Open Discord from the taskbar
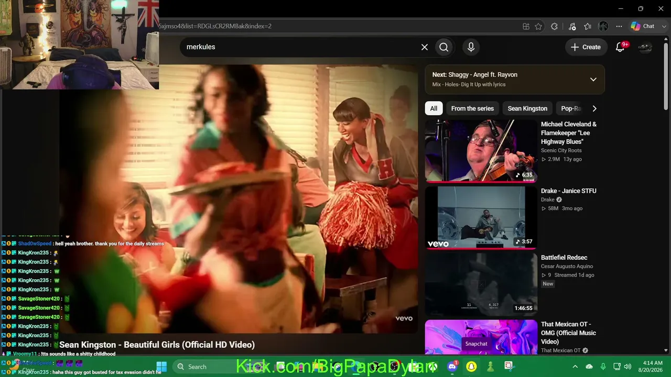 (453, 367)
